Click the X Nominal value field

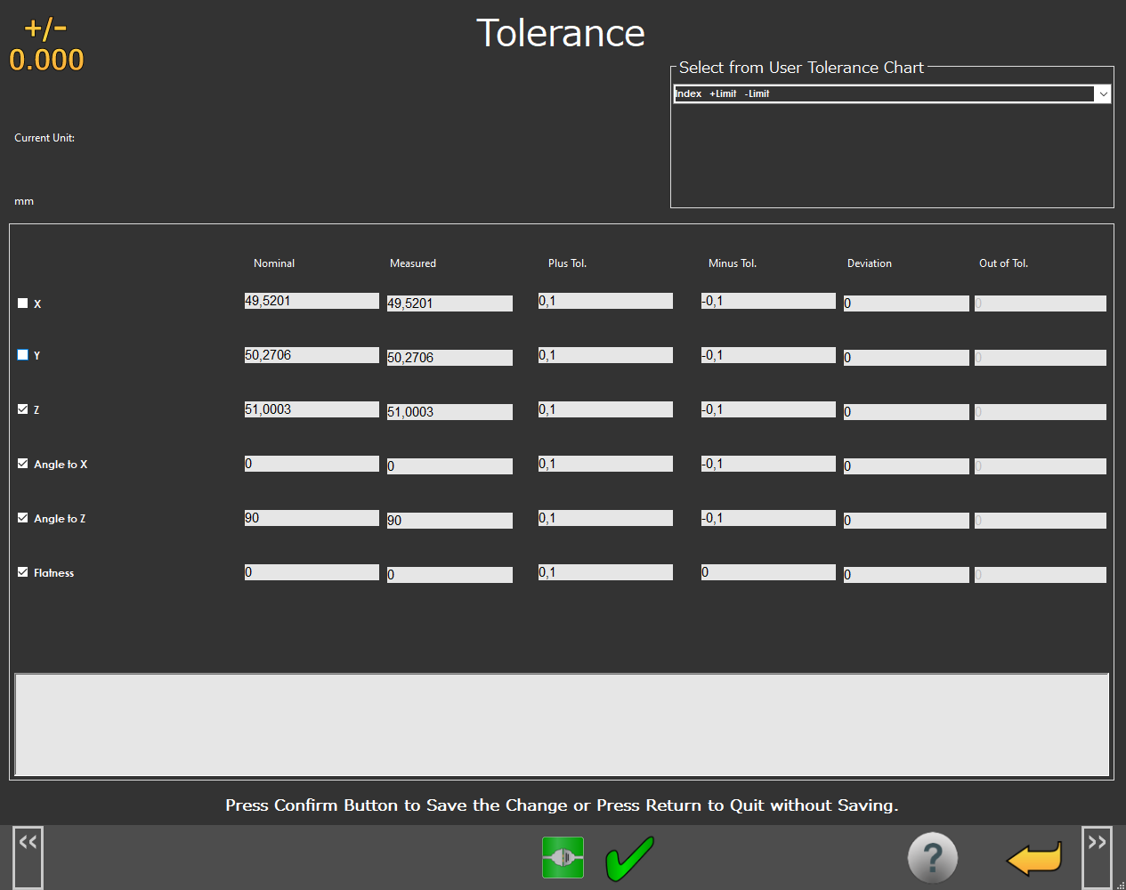pyautogui.click(x=312, y=301)
